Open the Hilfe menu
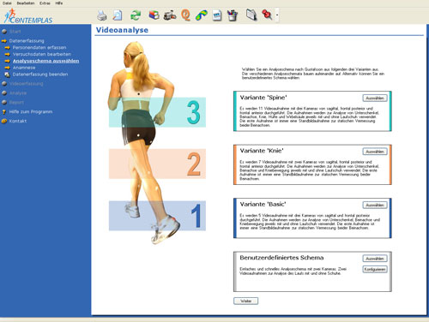The image size is (429, 322). 59,3
